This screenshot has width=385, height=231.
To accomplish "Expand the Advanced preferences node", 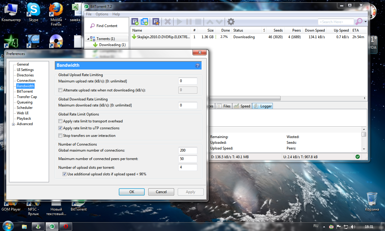I will 13,124.
